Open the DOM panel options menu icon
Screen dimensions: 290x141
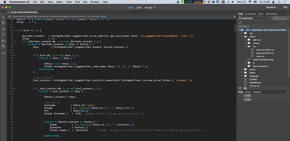point(288,92)
